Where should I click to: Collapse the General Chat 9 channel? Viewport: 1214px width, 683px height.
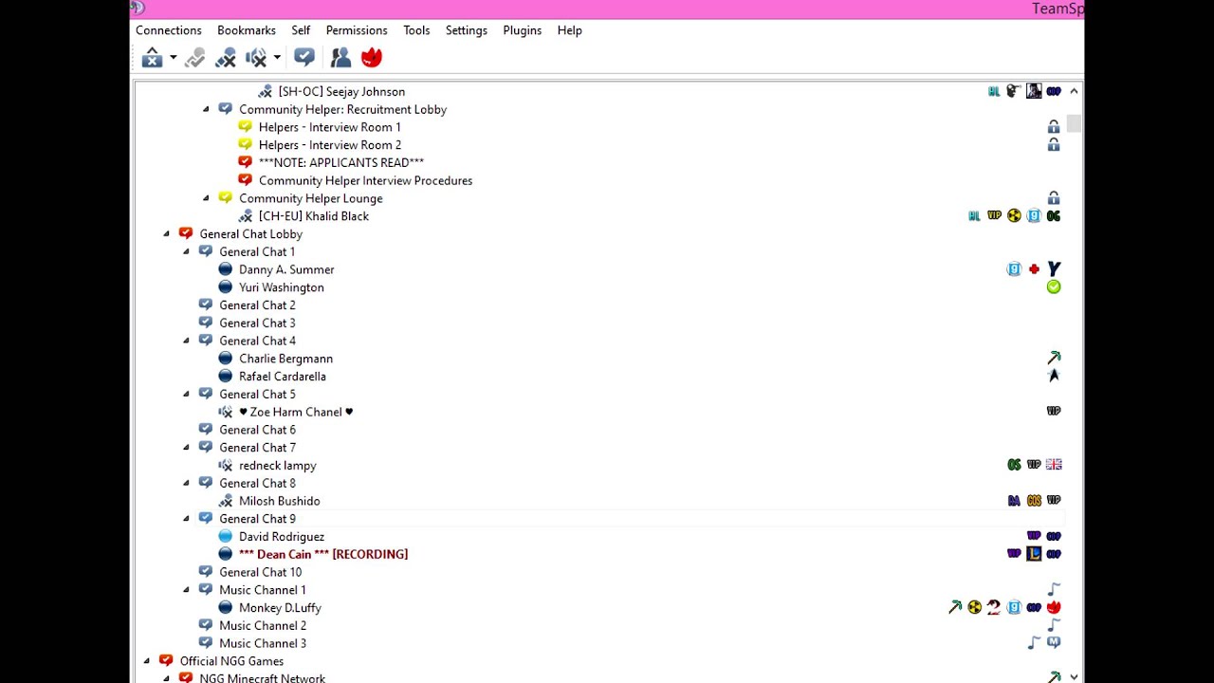(186, 519)
